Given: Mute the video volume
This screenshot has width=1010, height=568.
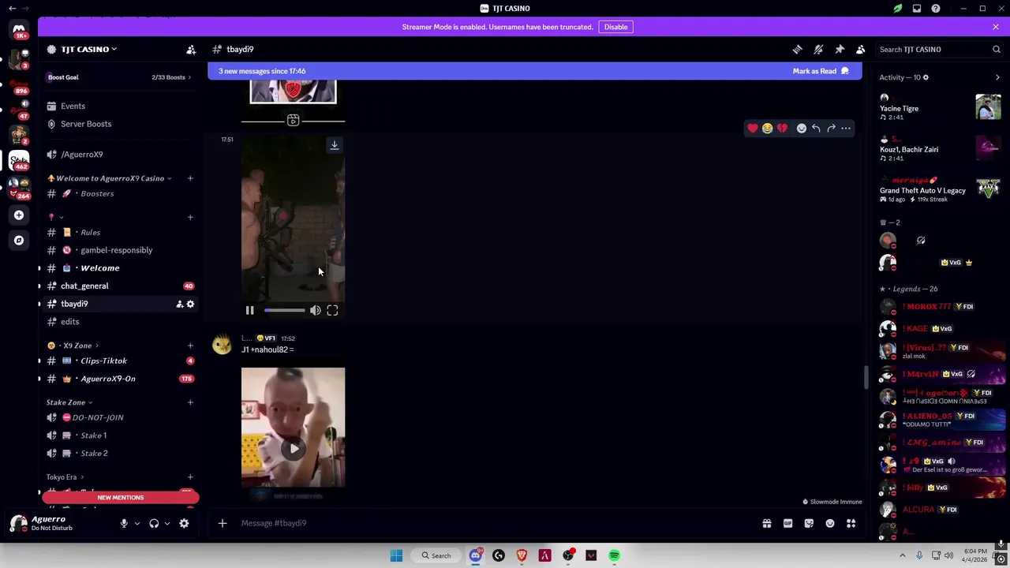Looking at the screenshot, I should (x=316, y=311).
